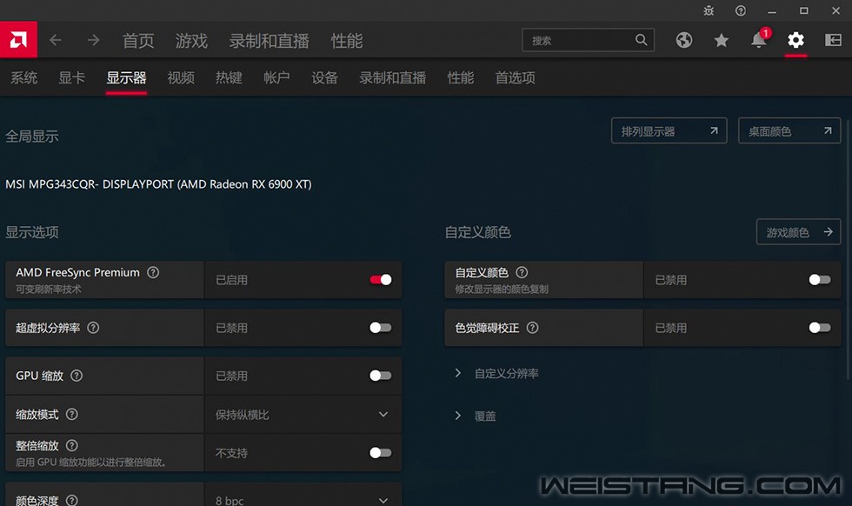Open settings gear icon

point(795,40)
